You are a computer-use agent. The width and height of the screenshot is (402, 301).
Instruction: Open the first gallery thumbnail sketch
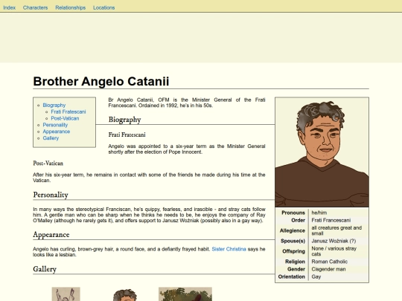[x=66, y=294]
